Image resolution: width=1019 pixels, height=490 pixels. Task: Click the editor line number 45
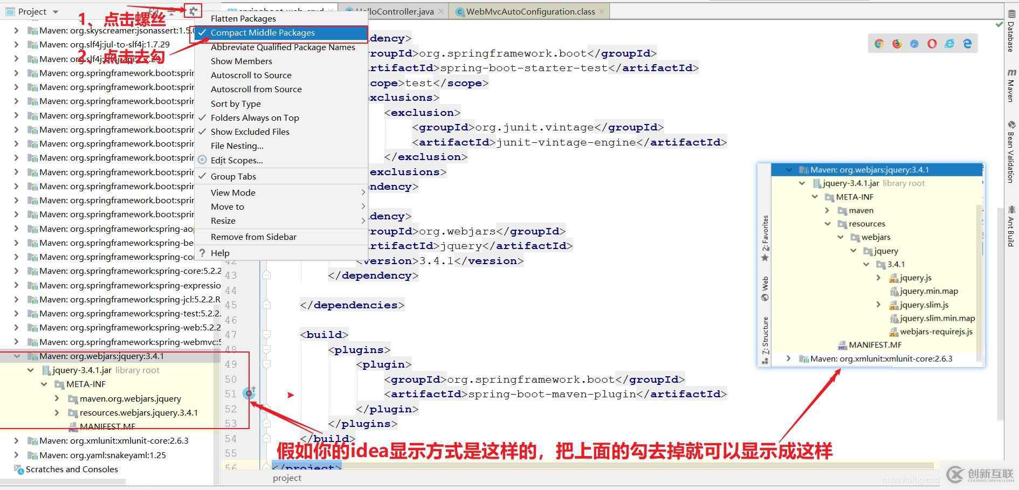point(231,305)
